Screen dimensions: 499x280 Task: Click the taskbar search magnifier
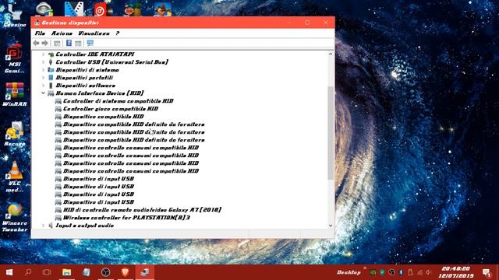pyautogui.click(x=28, y=272)
